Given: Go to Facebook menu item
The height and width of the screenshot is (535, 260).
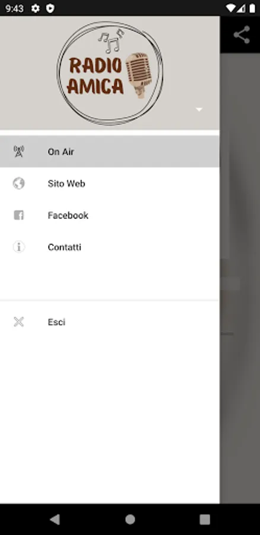Looking at the screenshot, I should coord(110,215).
